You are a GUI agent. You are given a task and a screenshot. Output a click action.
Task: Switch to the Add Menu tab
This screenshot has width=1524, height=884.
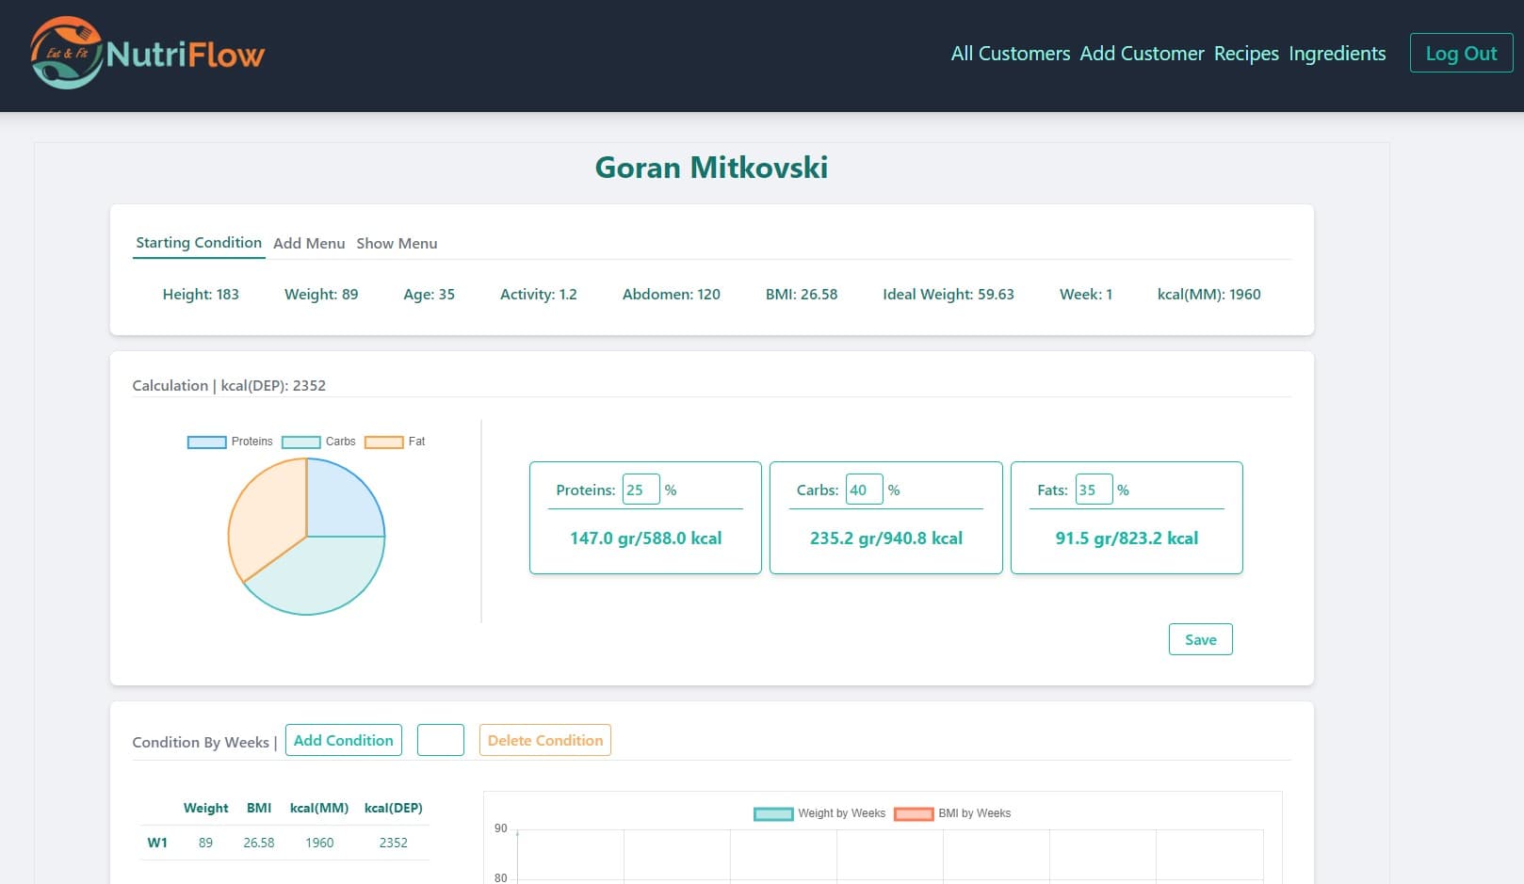309,243
